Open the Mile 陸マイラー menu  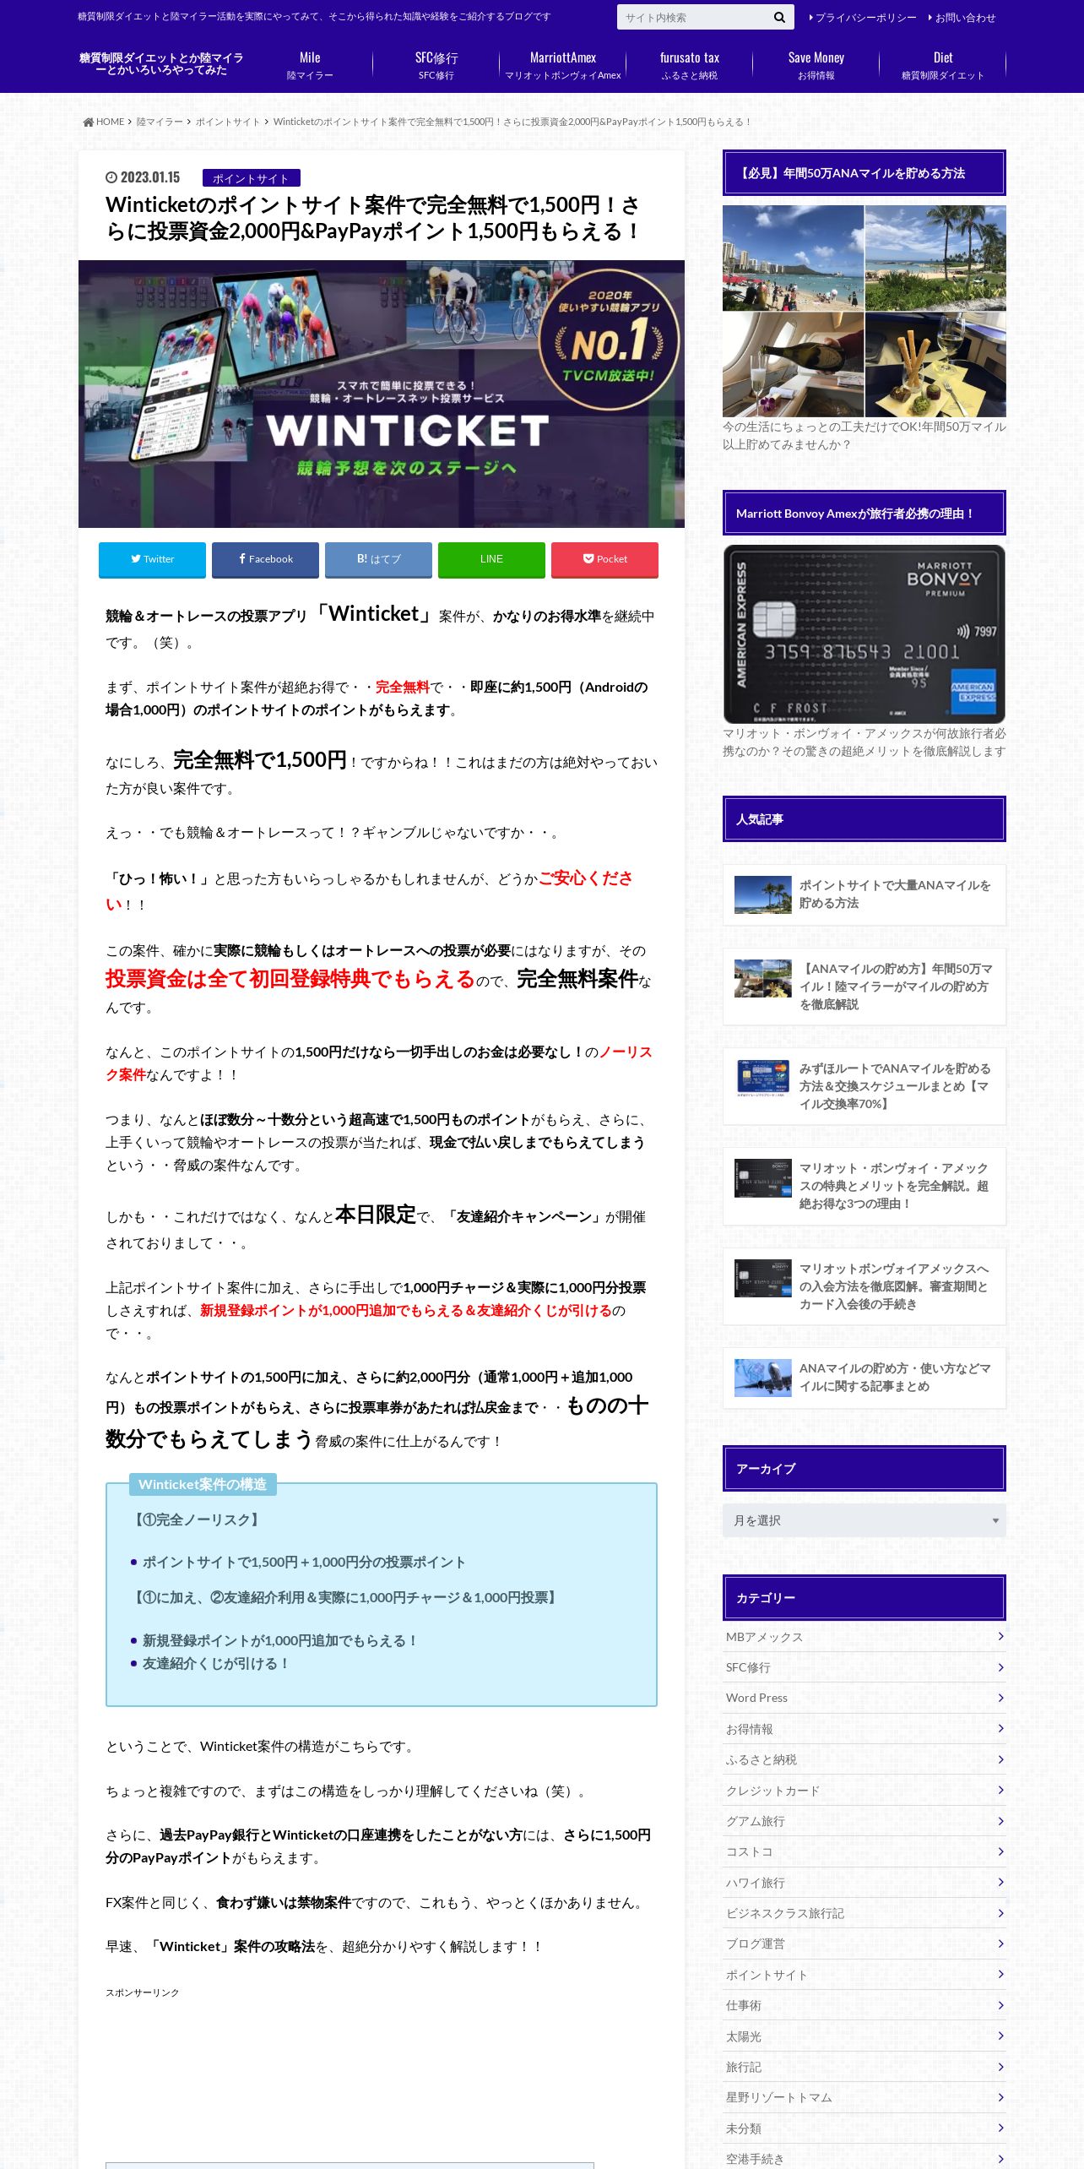click(x=310, y=66)
